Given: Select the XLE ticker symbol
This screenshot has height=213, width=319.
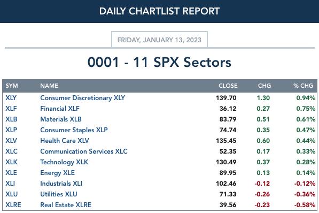Looking at the screenshot, I should pyautogui.click(x=11, y=173).
